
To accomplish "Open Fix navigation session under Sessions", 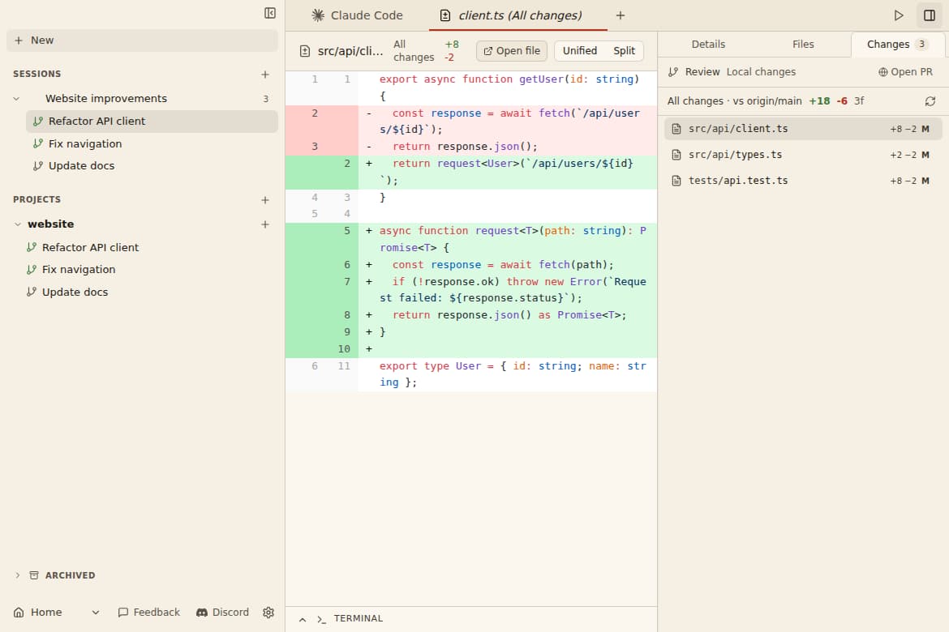I will (x=152, y=144).
